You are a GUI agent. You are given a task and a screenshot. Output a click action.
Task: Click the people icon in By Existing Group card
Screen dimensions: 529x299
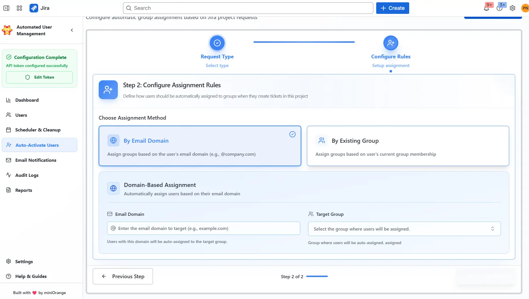322,140
